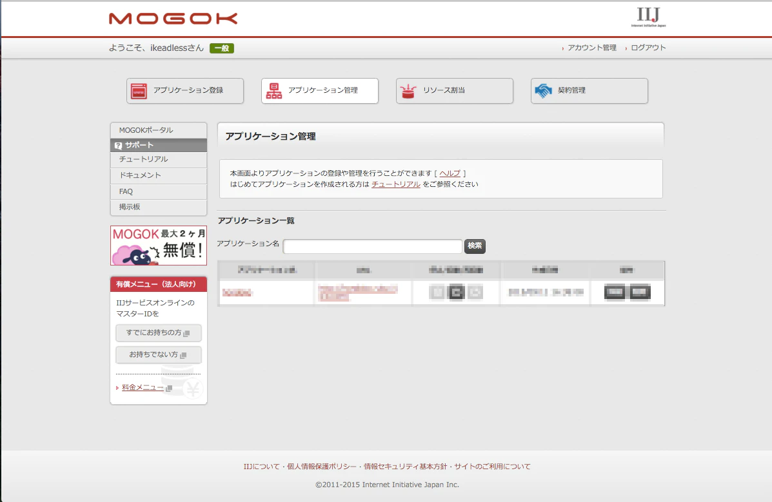The height and width of the screenshot is (502, 772).
Task: Click the すでにお持ちの方 button
Action: 159,333
